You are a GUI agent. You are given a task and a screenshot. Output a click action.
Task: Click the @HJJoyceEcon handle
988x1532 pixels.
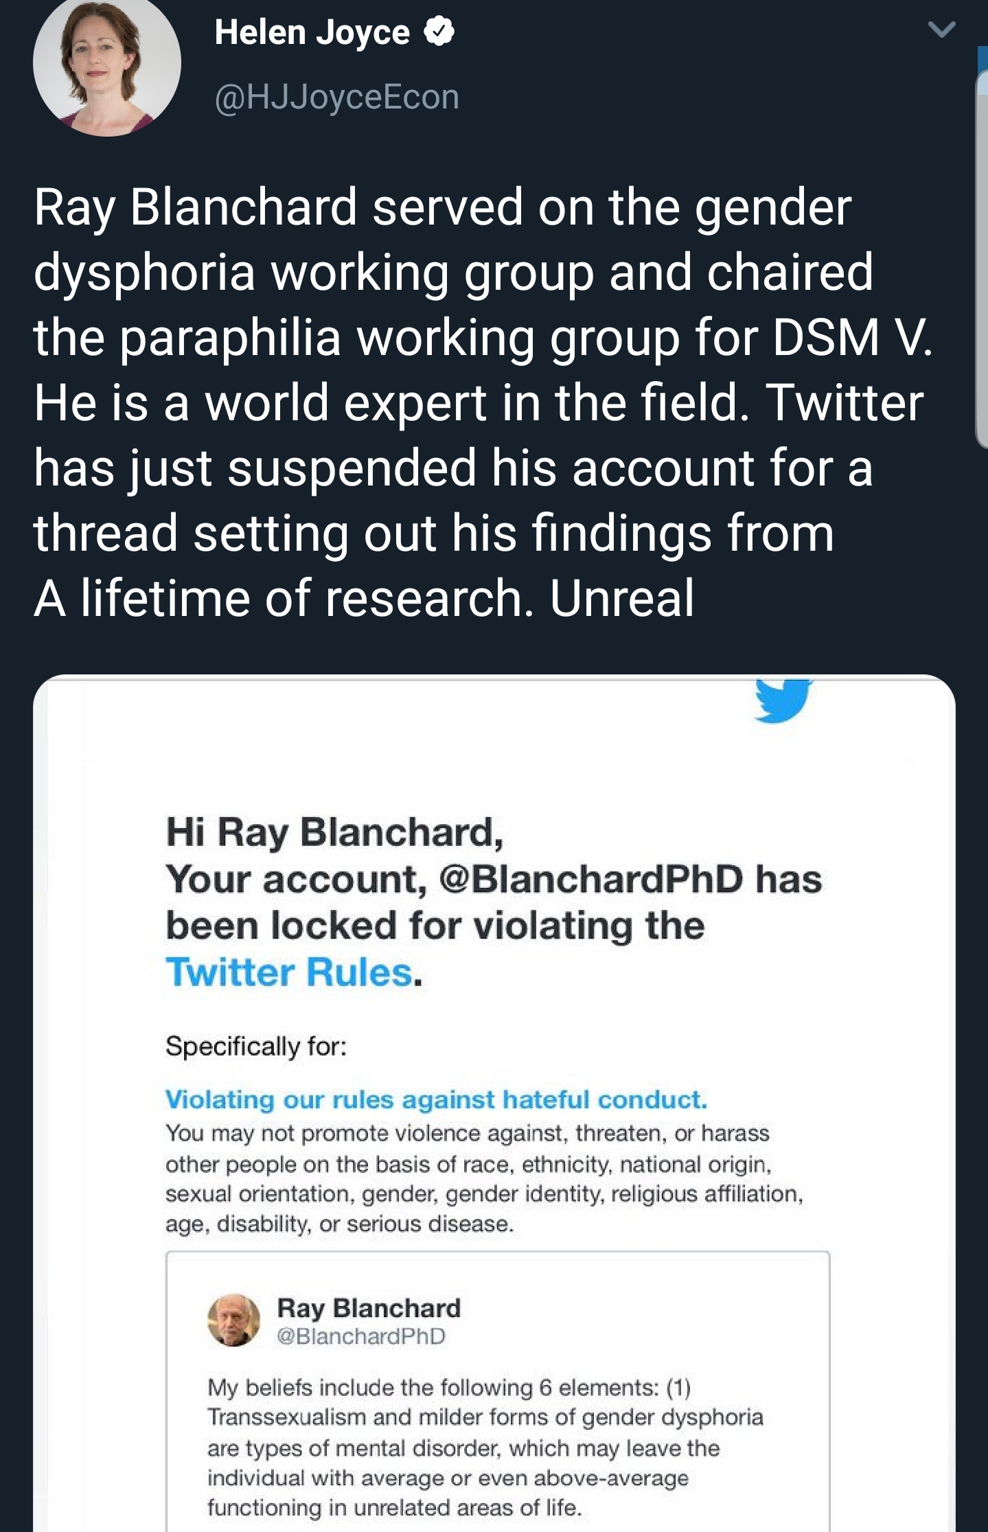coord(336,97)
